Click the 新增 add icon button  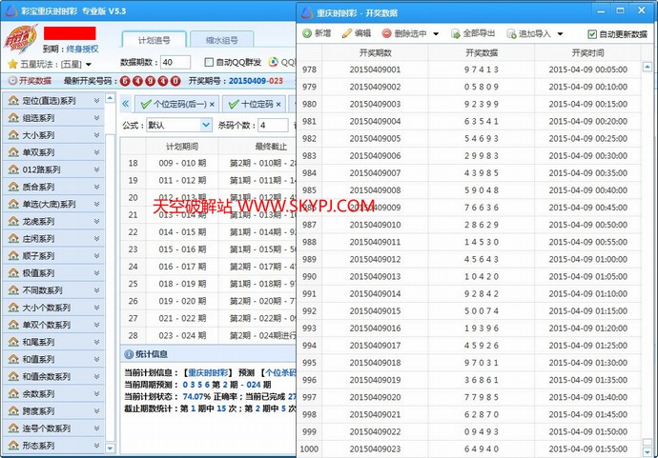(317, 33)
